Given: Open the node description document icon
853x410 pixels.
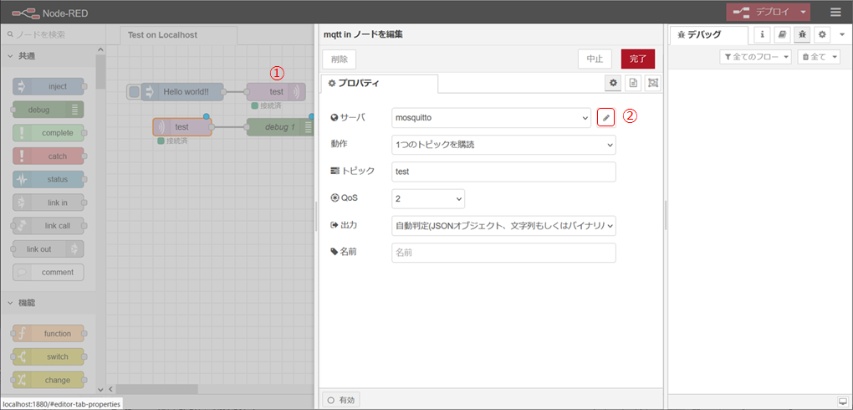Looking at the screenshot, I should 633,83.
